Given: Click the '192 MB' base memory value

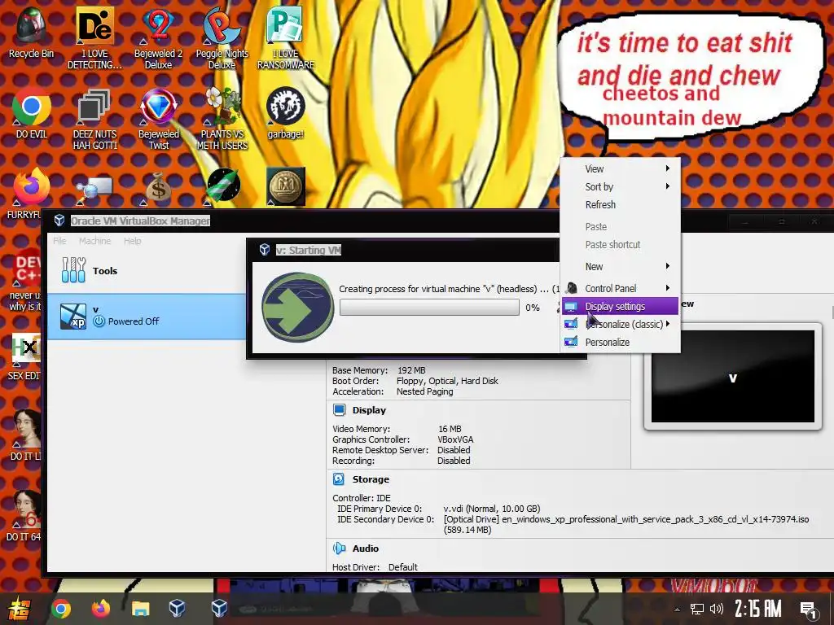Looking at the screenshot, I should pos(411,370).
